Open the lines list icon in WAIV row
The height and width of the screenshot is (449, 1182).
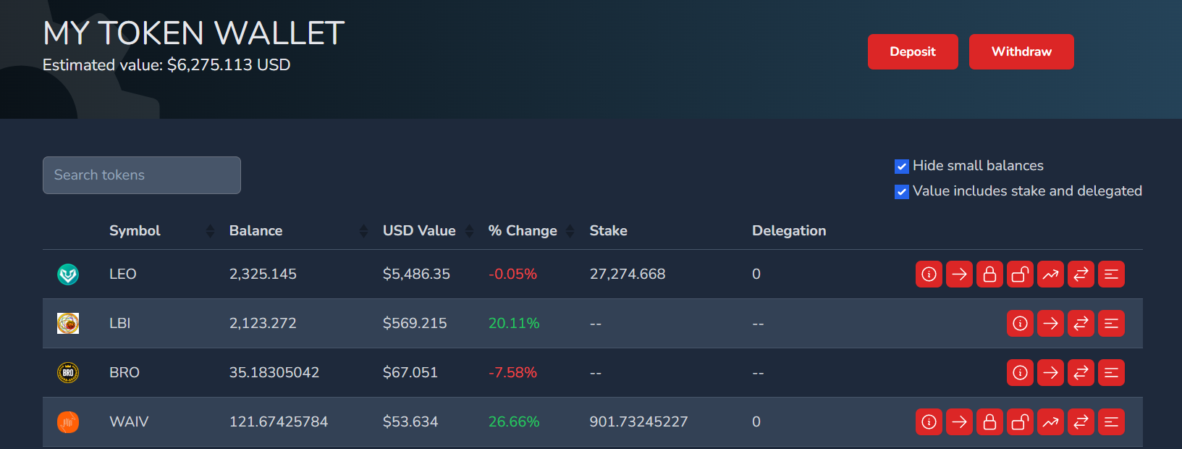point(1111,422)
